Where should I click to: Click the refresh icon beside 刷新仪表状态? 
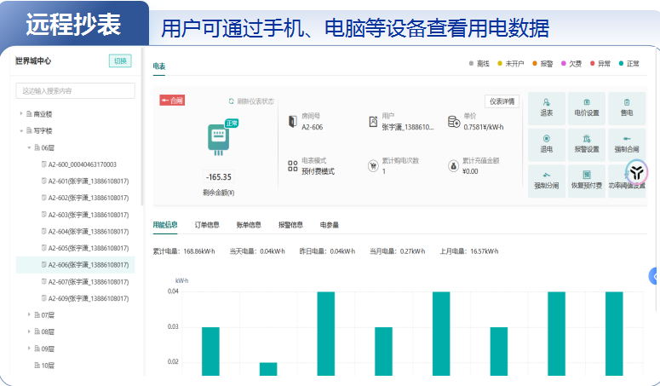point(231,101)
